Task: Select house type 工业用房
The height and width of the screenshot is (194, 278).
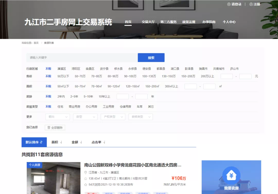Action: [109, 107]
